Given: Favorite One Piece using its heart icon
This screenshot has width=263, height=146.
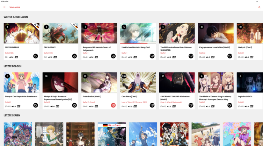Looking at the screenshot, I should pyautogui.click(x=152, y=105).
